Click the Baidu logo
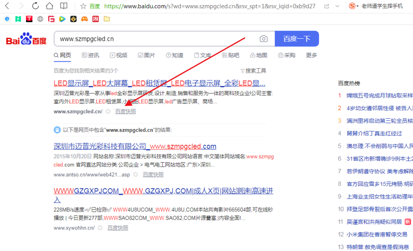This screenshot has width=413, height=251. (x=26, y=39)
